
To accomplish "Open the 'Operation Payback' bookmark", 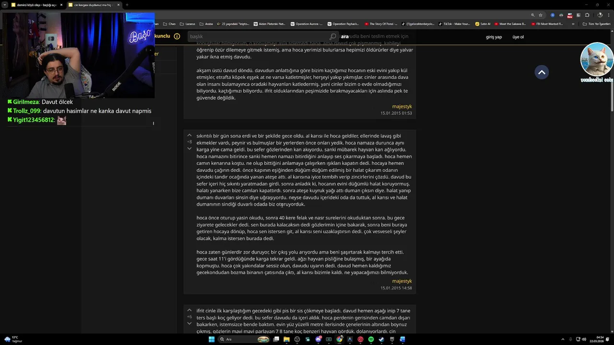I will tap(343, 23).
